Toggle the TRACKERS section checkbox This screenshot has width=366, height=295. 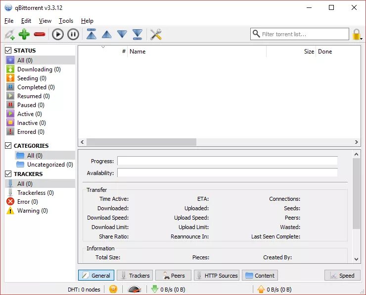[8, 174]
